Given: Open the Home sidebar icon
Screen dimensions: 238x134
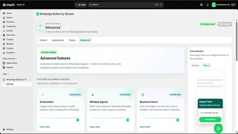Looking at the screenshot, I should point(4,13).
